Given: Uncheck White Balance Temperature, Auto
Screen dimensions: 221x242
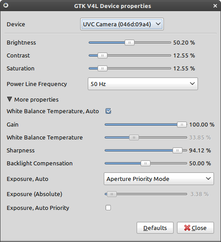Looking at the screenshot, I should pyautogui.click(x=108, y=111).
